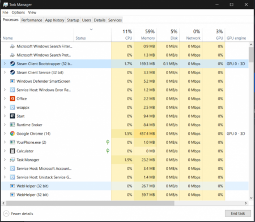Screen dimensions: 255x222
Task: Click the YourPhone.exe icon
Action: coord(12,142)
